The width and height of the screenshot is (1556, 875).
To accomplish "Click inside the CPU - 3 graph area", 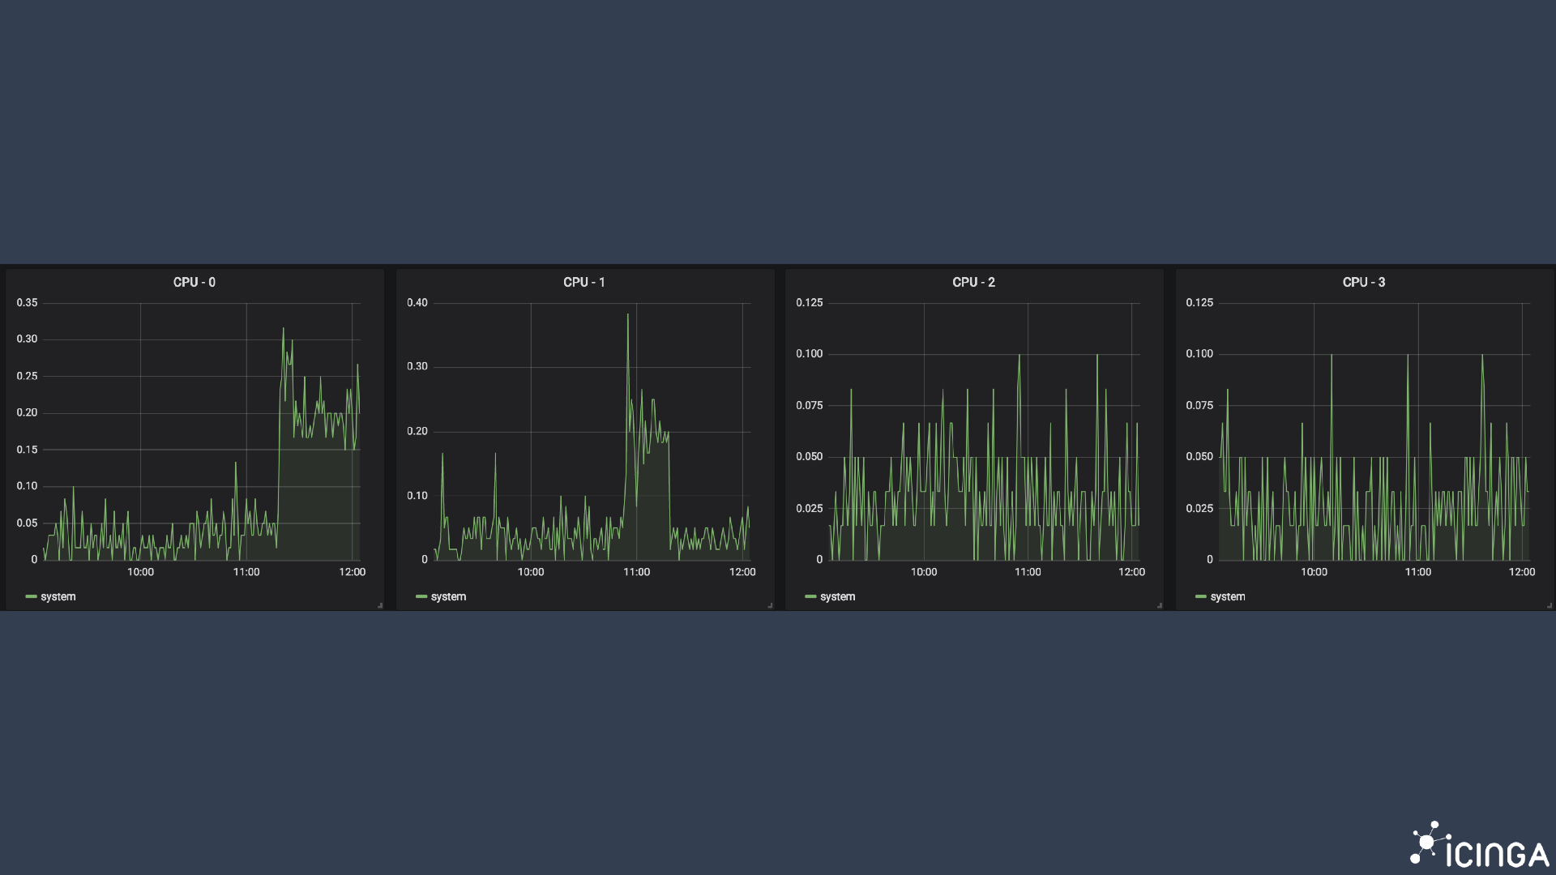I will coord(1374,429).
